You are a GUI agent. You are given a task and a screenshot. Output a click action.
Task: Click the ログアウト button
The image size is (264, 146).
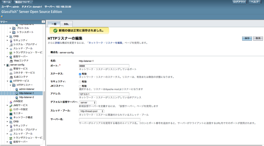point(239,2)
